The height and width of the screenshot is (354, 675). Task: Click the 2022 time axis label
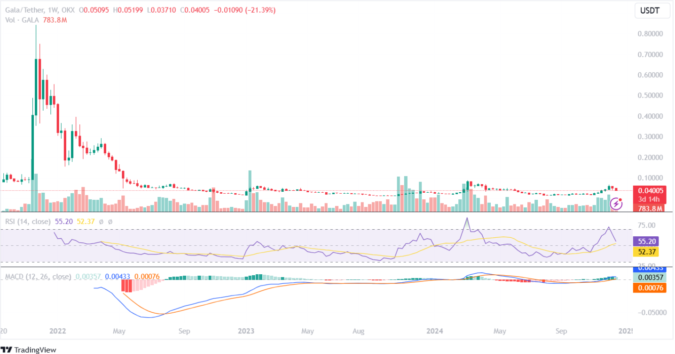tap(57, 331)
